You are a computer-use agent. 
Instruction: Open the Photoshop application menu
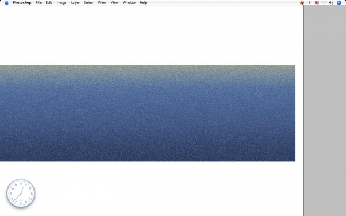tap(22, 3)
